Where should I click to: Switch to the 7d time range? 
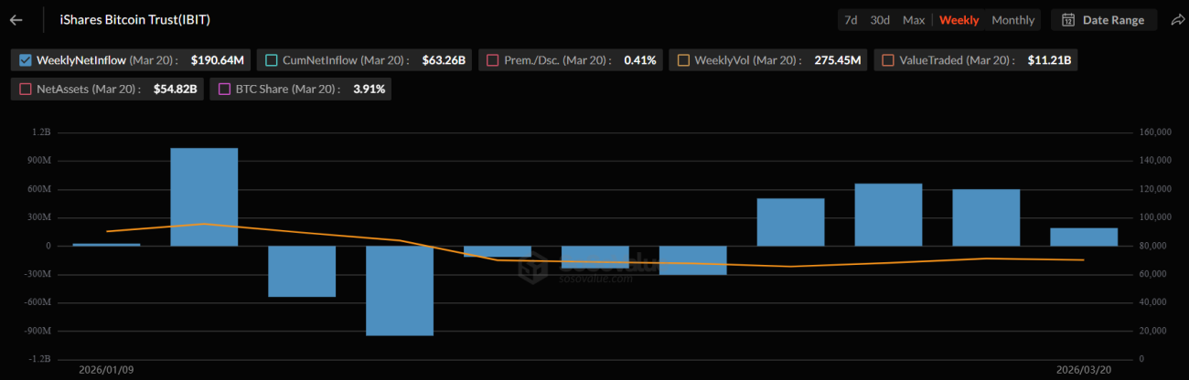coord(851,20)
